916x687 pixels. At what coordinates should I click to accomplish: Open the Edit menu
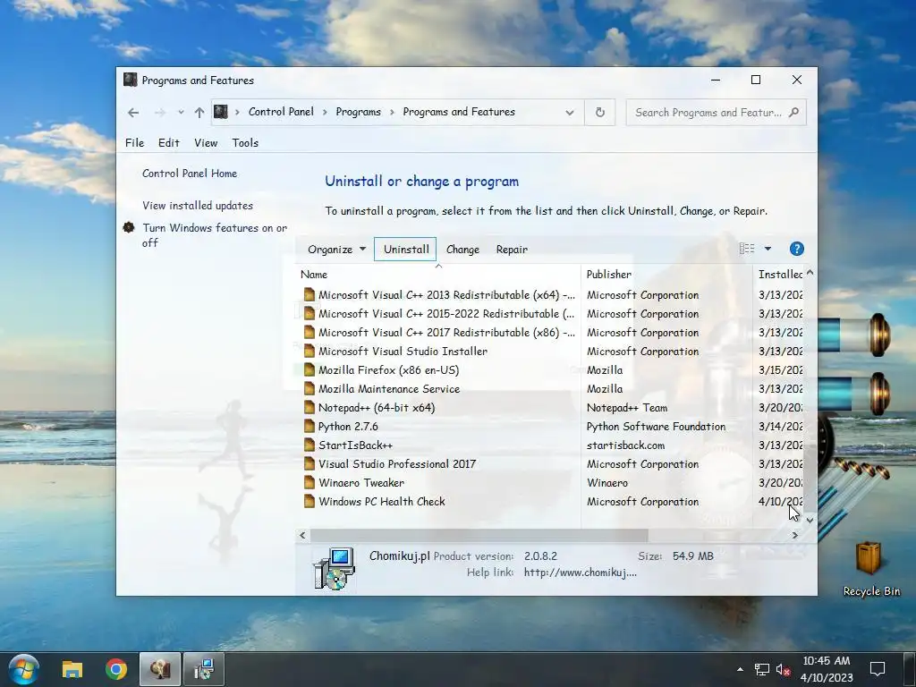[x=169, y=142]
